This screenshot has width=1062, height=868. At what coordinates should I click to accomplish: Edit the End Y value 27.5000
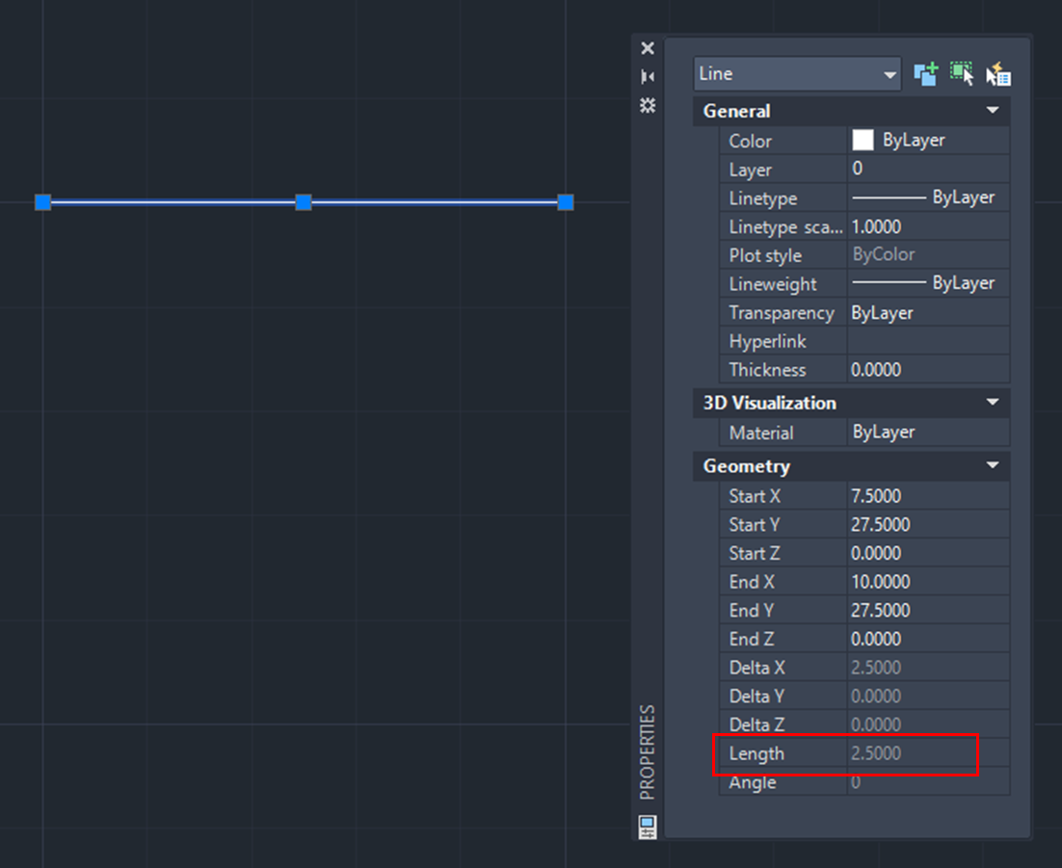pos(928,610)
